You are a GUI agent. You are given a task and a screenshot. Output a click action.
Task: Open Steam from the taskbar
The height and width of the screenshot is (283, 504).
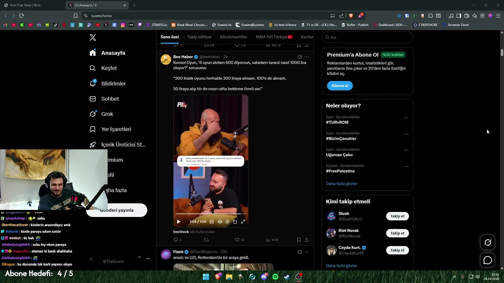287,277
